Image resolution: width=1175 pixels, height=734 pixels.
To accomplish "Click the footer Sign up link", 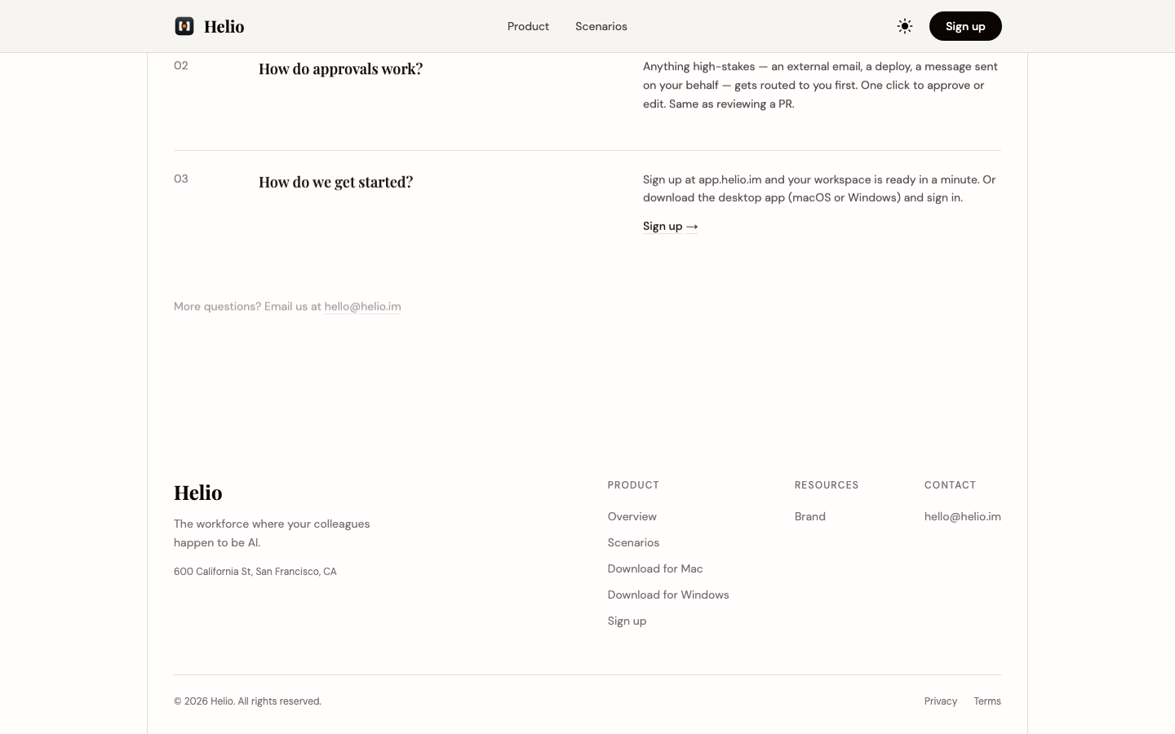I will pos(627,621).
